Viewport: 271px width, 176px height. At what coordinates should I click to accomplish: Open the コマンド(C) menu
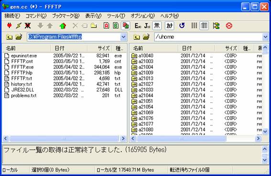click(x=36, y=16)
